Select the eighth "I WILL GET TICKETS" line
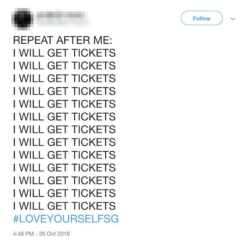The image size is (249, 240). point(64,142)
